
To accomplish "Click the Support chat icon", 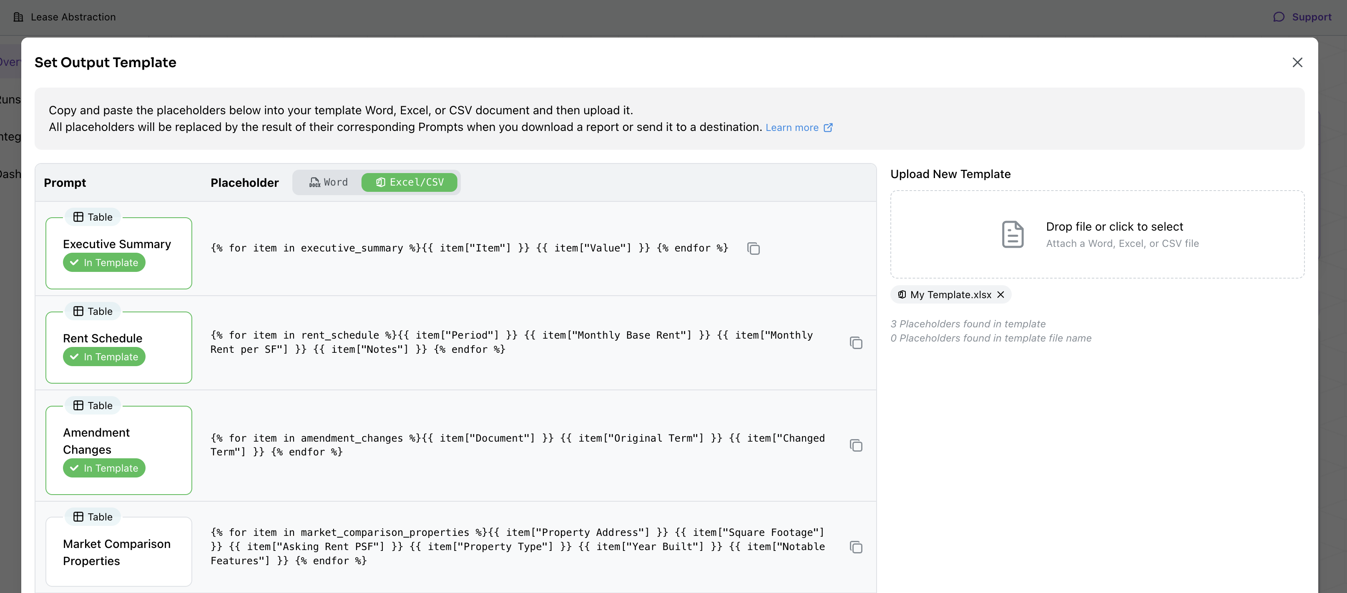I will pos(1279,17).
